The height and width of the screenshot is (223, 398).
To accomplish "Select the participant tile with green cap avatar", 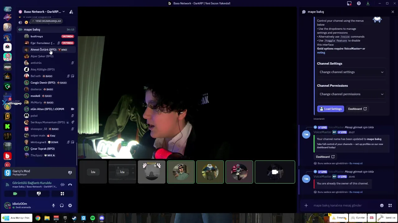I will (181, 172).
